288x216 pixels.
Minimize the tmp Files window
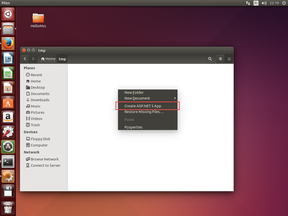coord(29,50)
